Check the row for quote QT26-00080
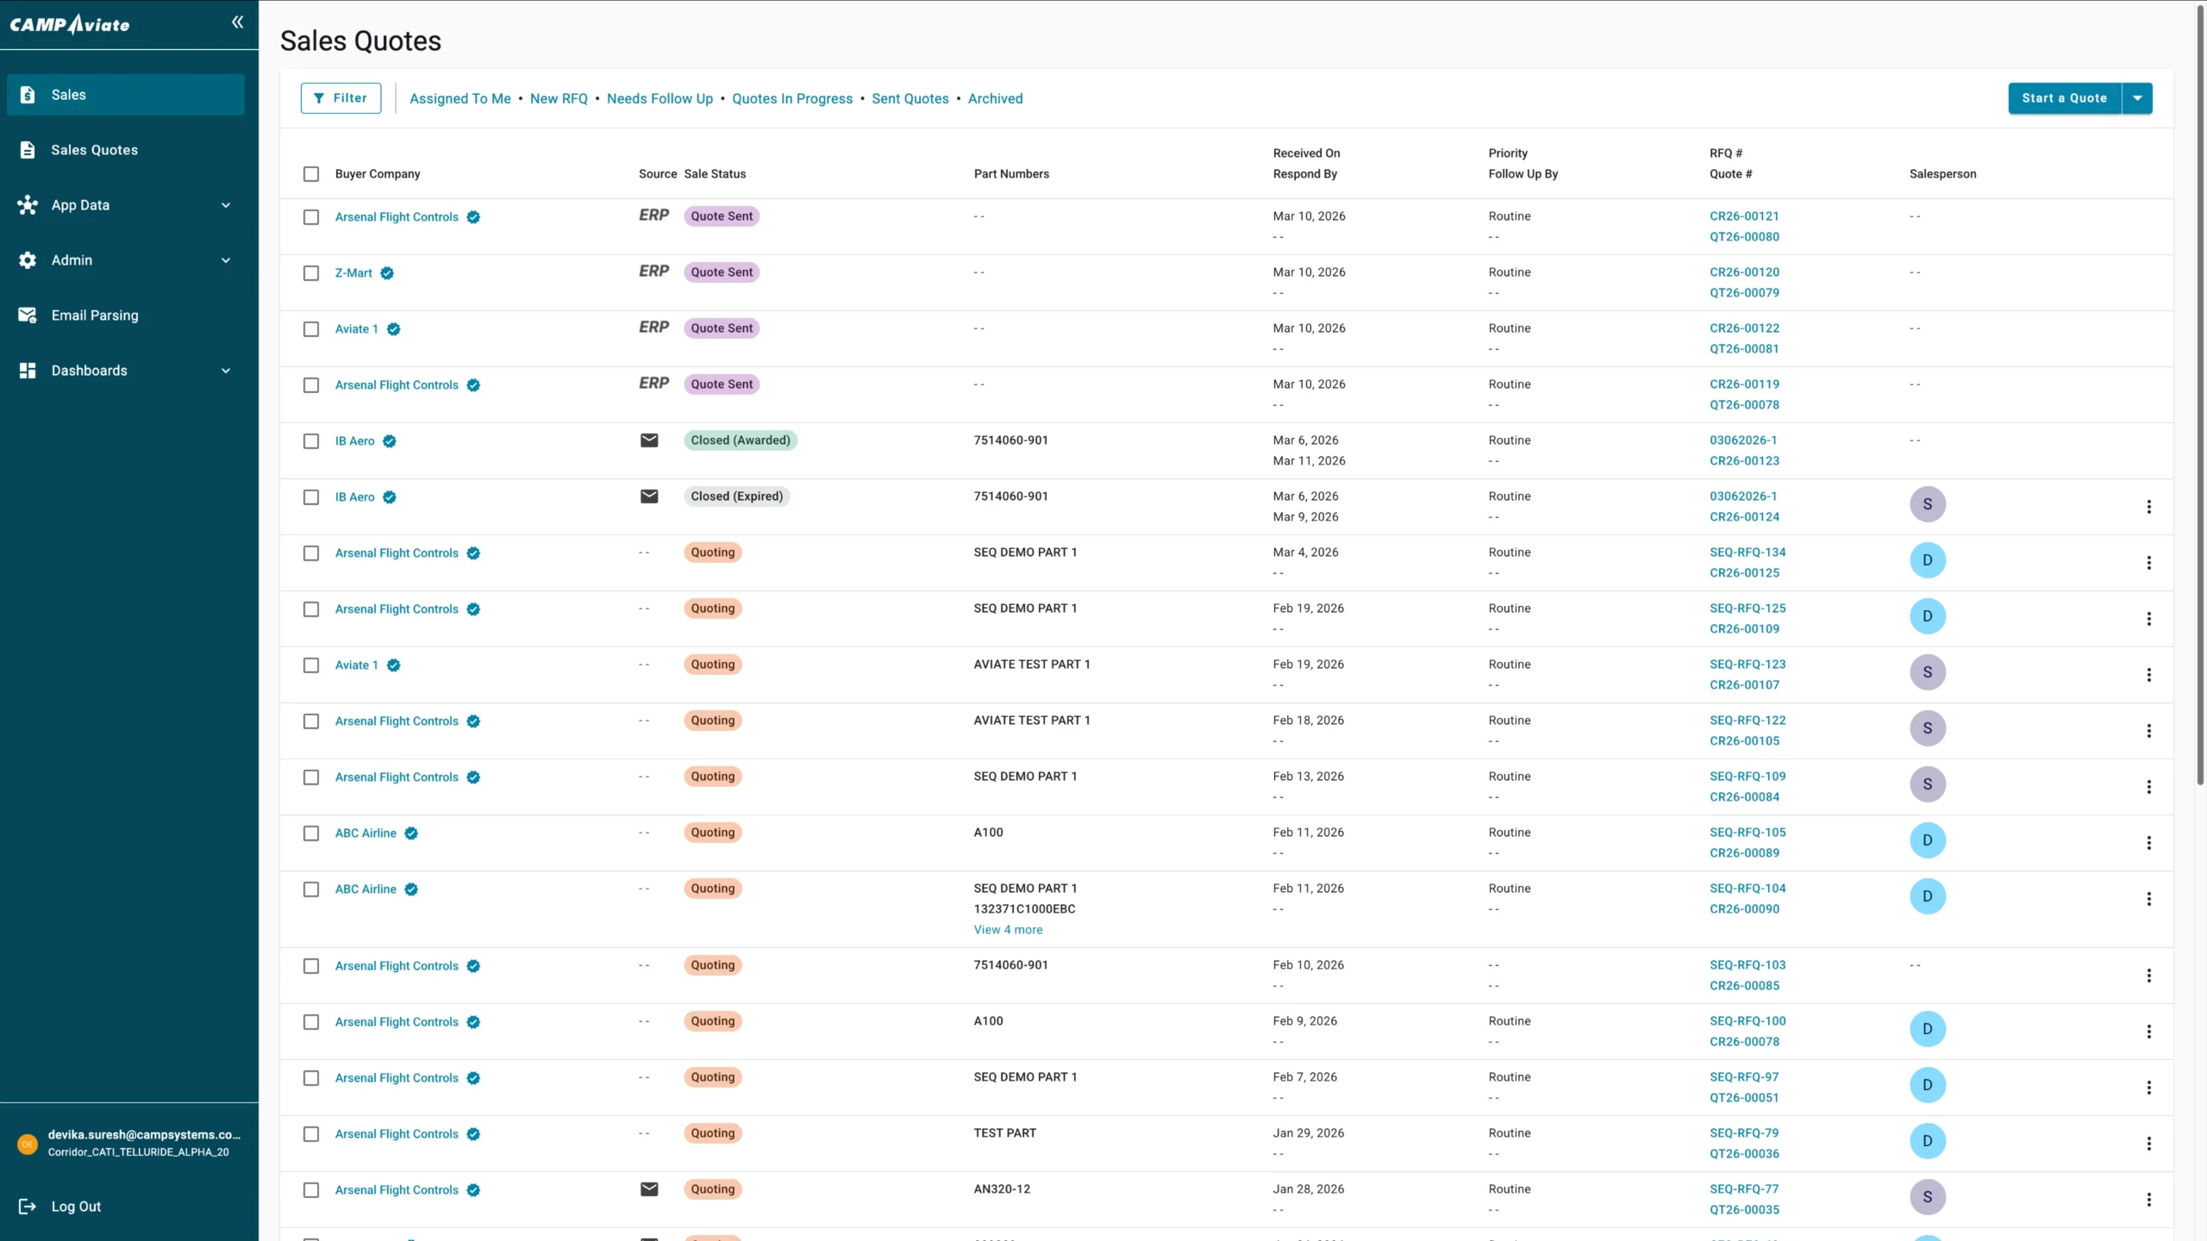2207x1241 pixels. (x=311, y=217)
